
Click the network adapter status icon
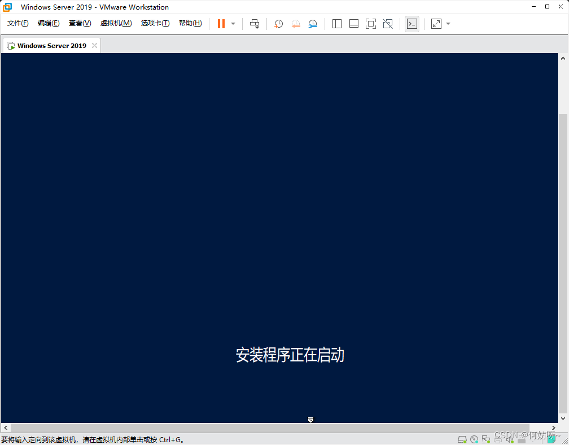tap(486, 440)
